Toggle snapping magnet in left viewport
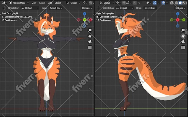This screenshot has height=117, width=188. click(91, 3)
